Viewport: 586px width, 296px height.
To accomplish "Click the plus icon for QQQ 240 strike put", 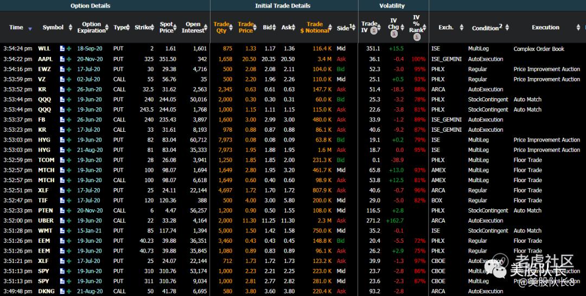I will pyautogui.click(x=69, y=99).
